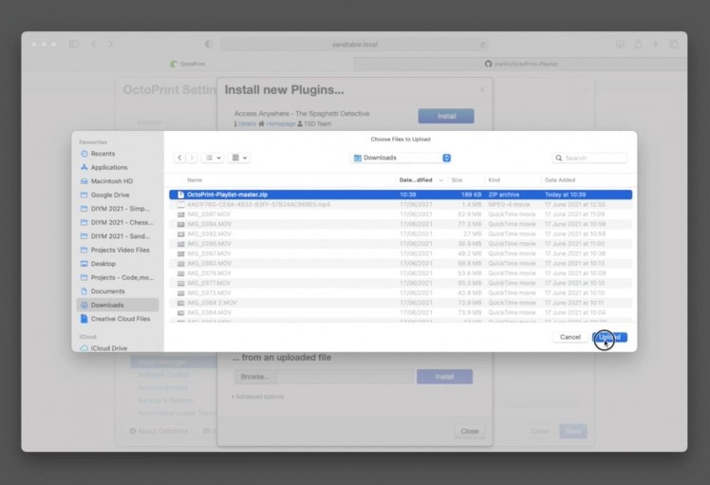710x485 pixels.
Task: Click the Search field in file dialog
Action: (x=589, y=158)
